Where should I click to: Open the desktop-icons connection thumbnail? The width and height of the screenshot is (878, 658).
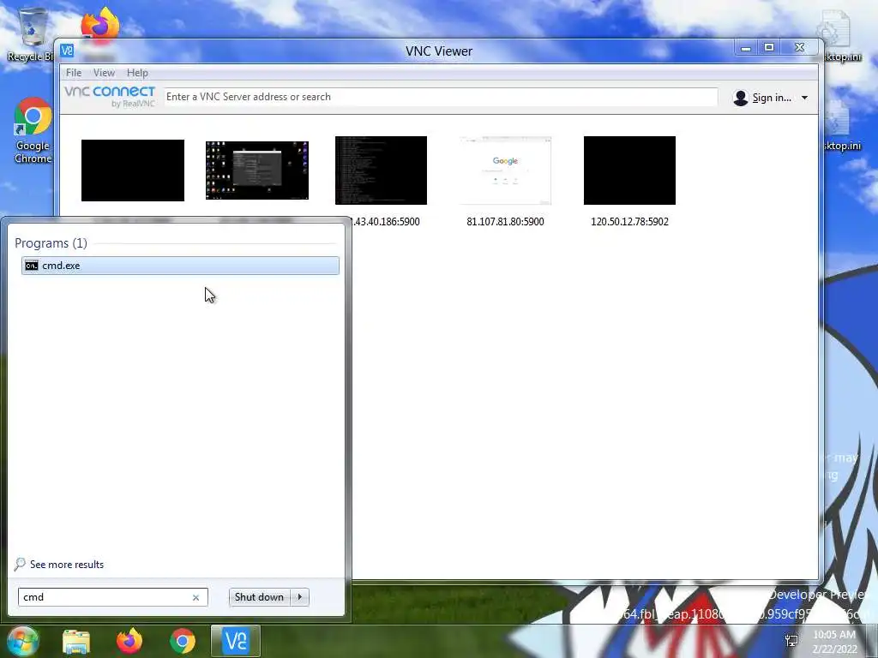point(257,170)
